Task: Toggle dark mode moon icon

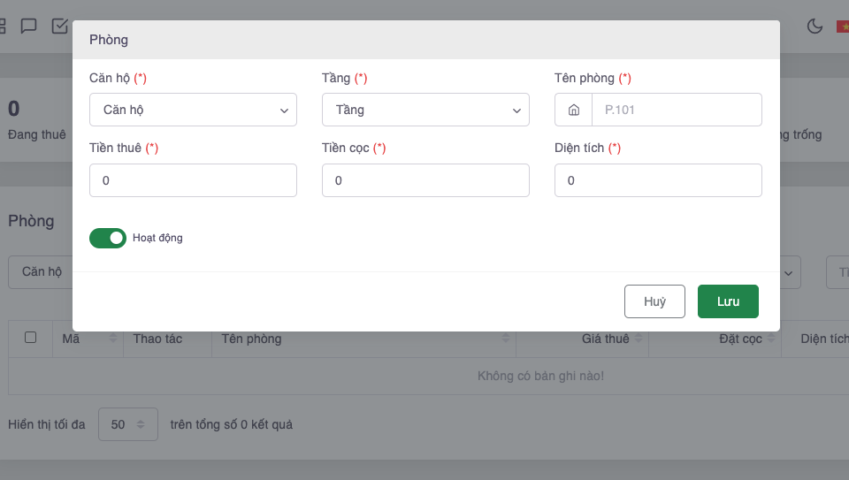Action: pyautogui.click(x=815, y=26)
